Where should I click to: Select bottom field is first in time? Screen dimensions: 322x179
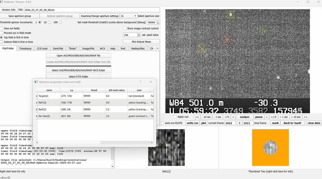2,42
